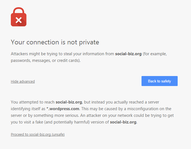Click the heading Your connection is not private
The image size is (191, 149).
click(55, 42)
